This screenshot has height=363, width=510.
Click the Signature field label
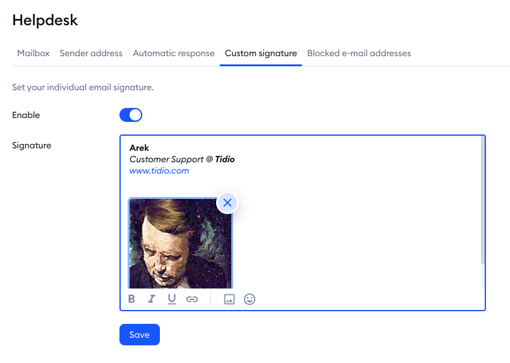32,145
